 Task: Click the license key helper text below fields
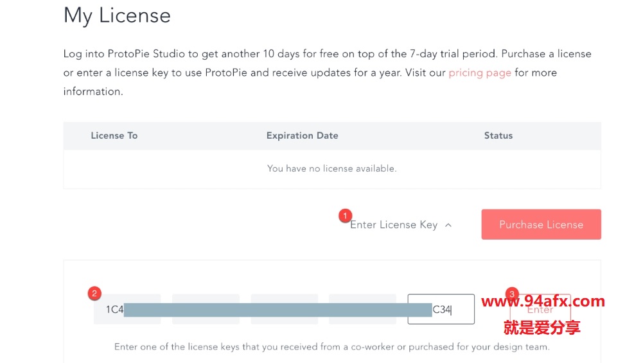click(331, 346)
